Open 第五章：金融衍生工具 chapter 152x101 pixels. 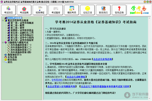(22, 33)
